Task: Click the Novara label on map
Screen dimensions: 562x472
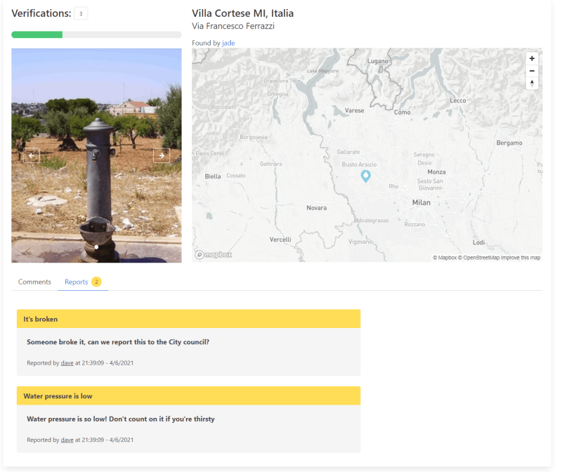Action: point(317,208)
